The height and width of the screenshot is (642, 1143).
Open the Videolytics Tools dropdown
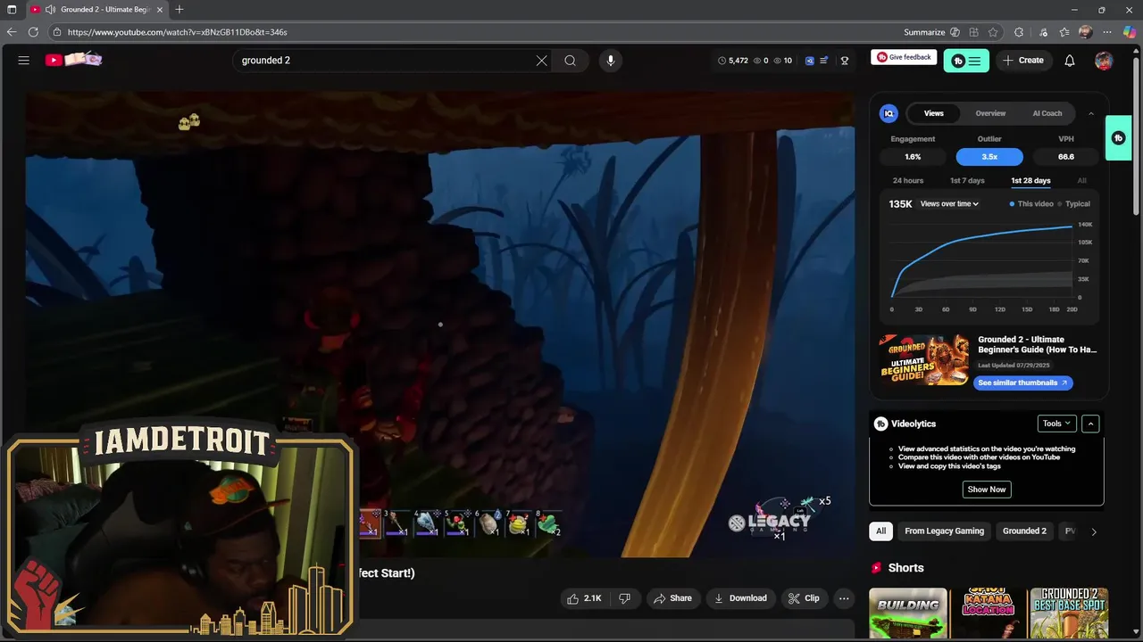tap(1056, 424)
